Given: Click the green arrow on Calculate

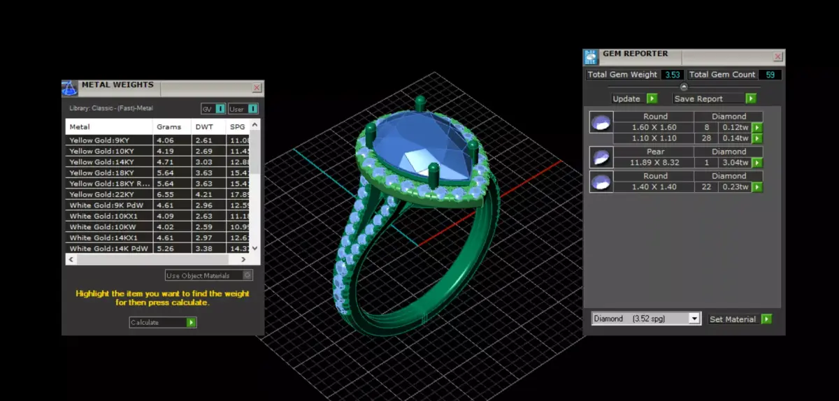Looking at the screenshot, I should click(192, 322).
